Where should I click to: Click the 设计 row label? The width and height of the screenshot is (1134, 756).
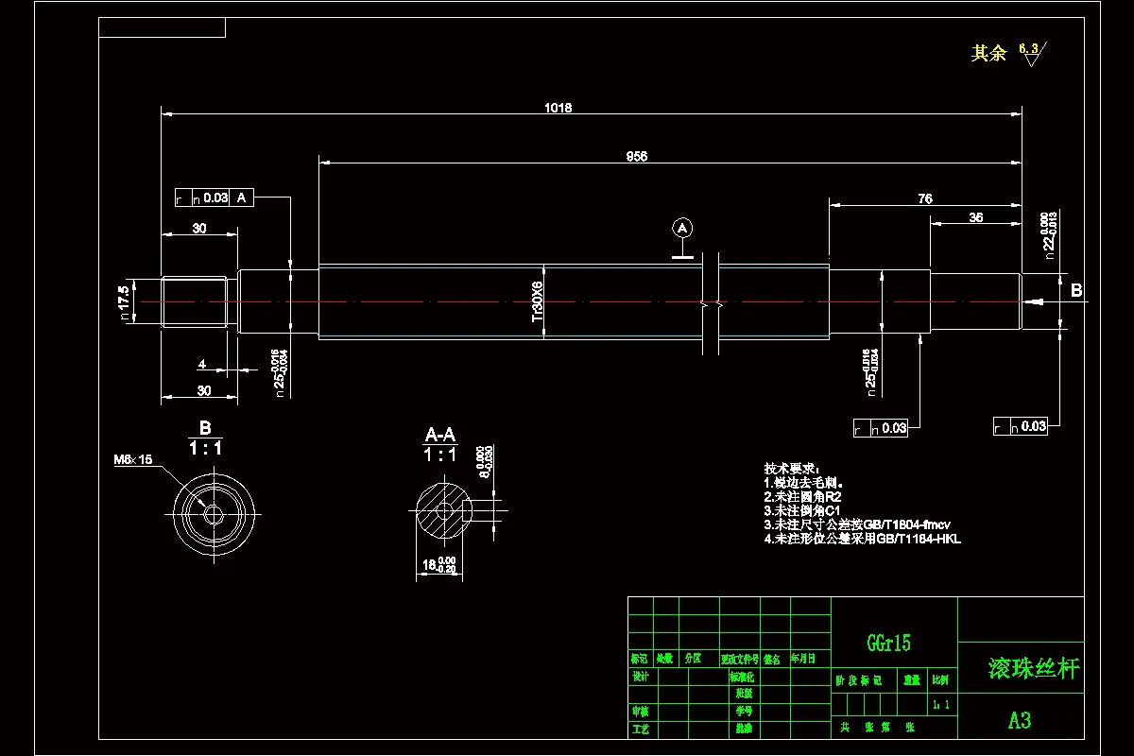pos(641,677)
